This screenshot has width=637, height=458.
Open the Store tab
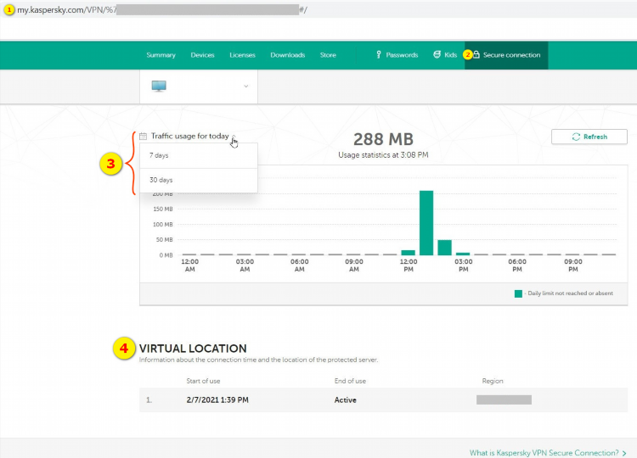coord(328,55)
